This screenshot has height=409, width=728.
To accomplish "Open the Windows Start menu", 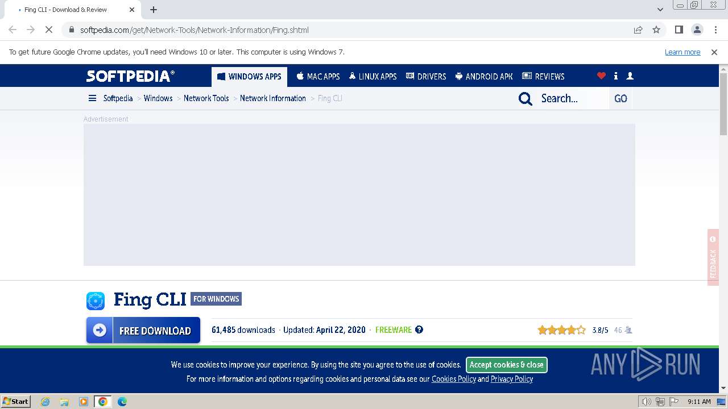I will pyautogui.click(x=16, y=402).
